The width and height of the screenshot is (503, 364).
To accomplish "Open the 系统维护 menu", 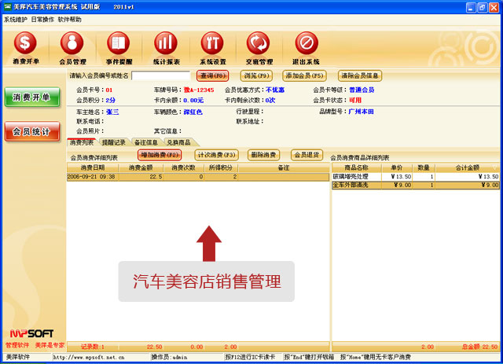I will click(16, 19).
